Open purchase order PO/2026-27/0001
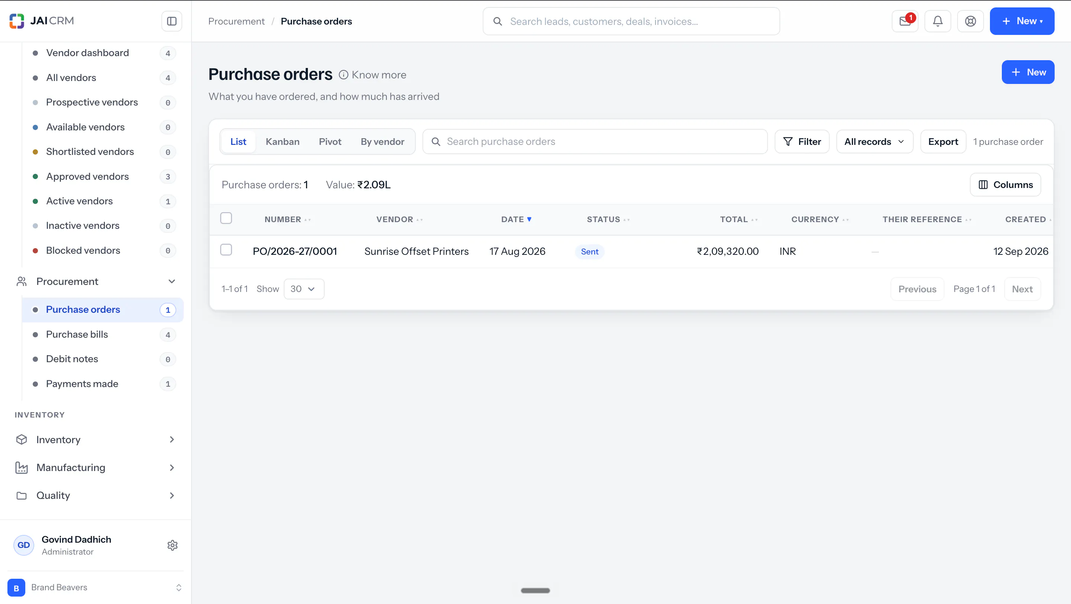Screen dimensions: 1071x604 [295, 251]
